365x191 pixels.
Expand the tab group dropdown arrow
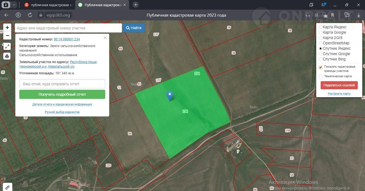14,5
